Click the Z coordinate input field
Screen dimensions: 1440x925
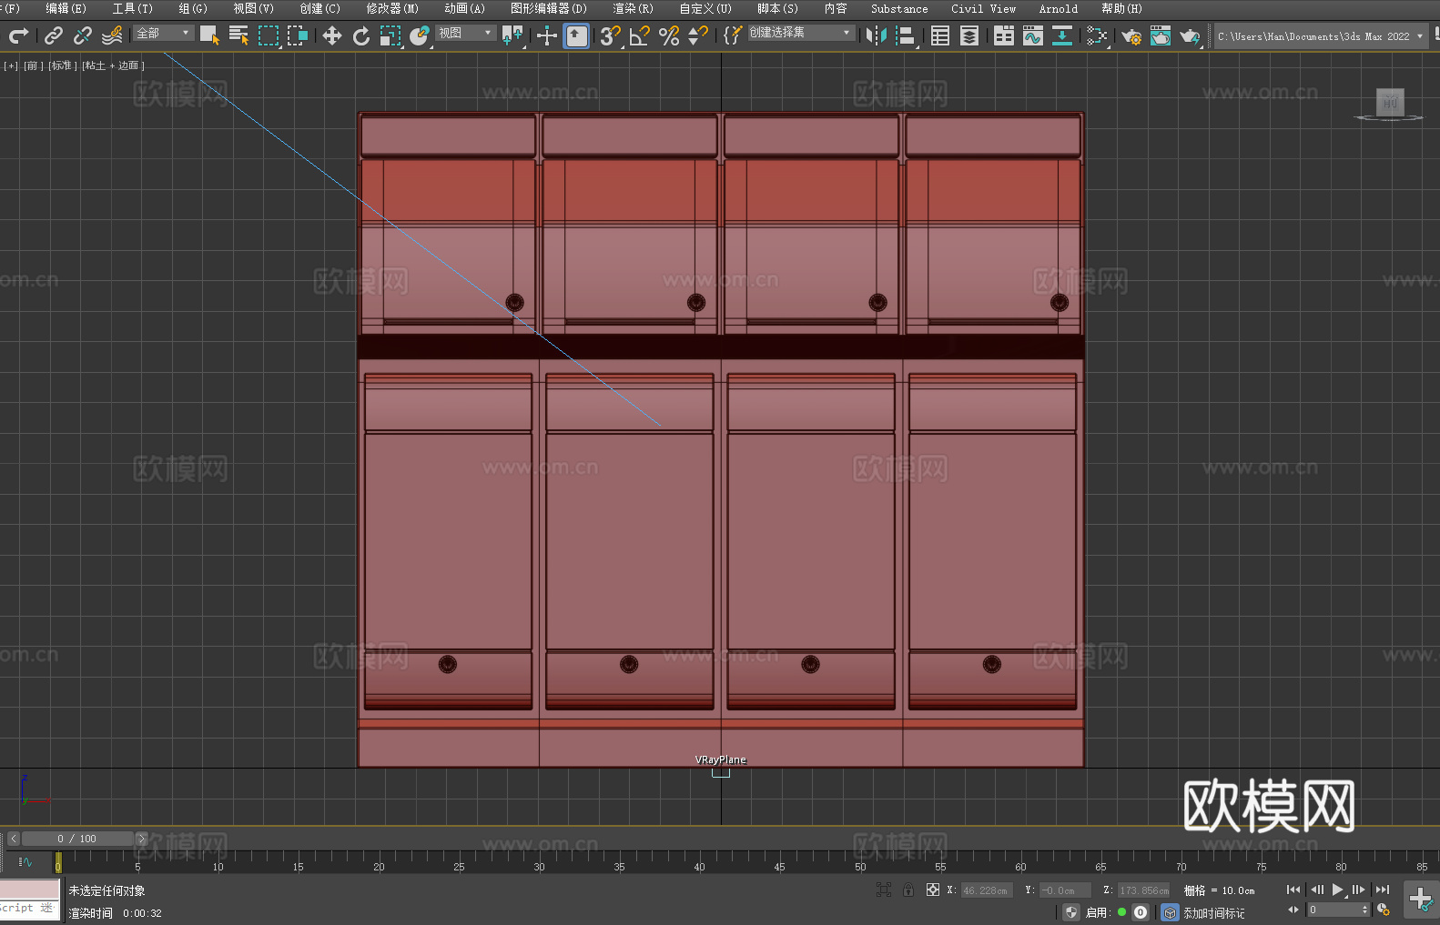tap(1142, 890)
